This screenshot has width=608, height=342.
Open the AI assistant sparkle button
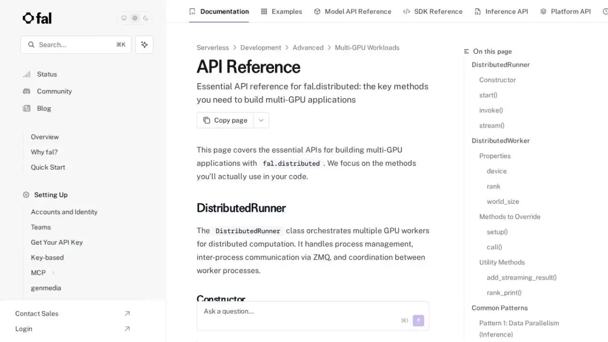[144, 45]
